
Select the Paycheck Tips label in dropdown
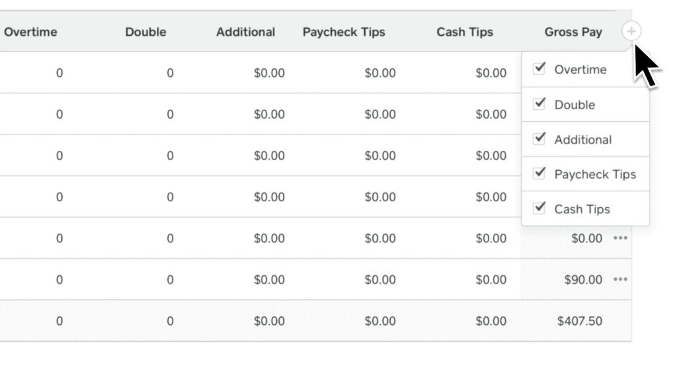(x=595, y=174)
